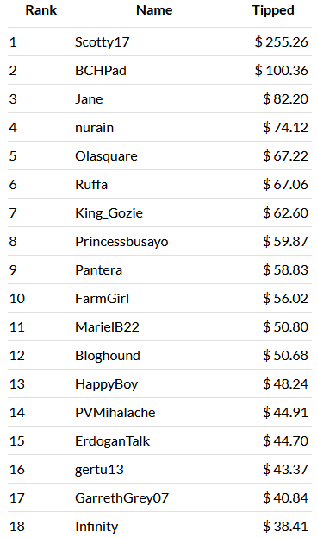Open King_Gozie's entry
Viewport: 317px width, 538px height.
click(x=109, y=213)
